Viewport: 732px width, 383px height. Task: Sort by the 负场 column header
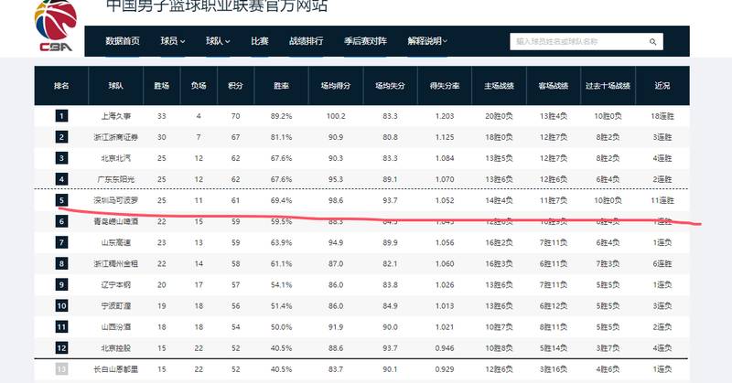pyautogui.click(x=199, y=86)
